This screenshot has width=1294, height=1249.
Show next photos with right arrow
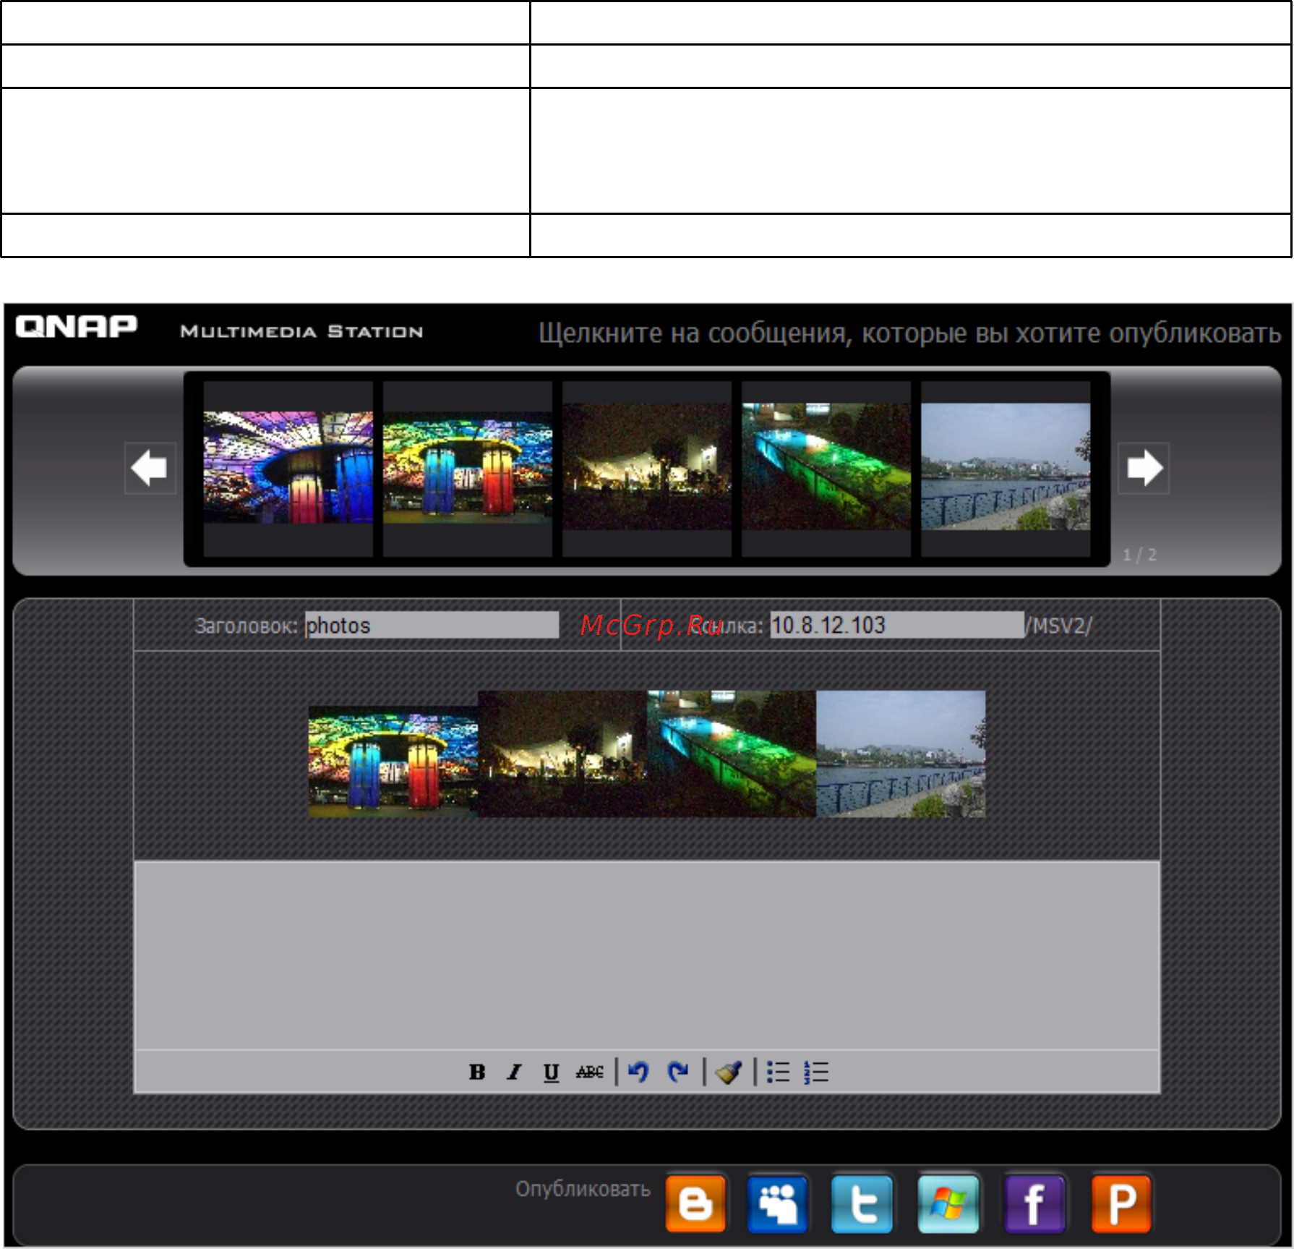(x=1144, y=468)
